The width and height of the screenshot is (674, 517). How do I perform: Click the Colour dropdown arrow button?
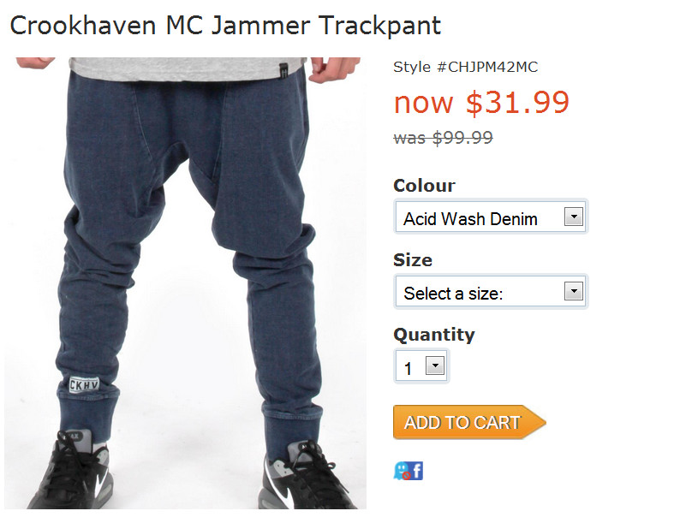[x=574, y=217]
